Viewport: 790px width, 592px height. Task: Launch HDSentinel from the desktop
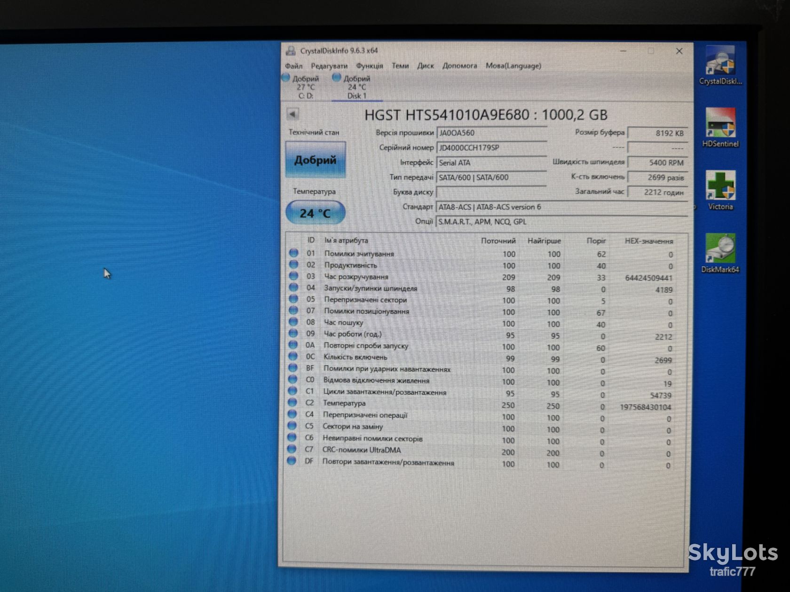720,128
